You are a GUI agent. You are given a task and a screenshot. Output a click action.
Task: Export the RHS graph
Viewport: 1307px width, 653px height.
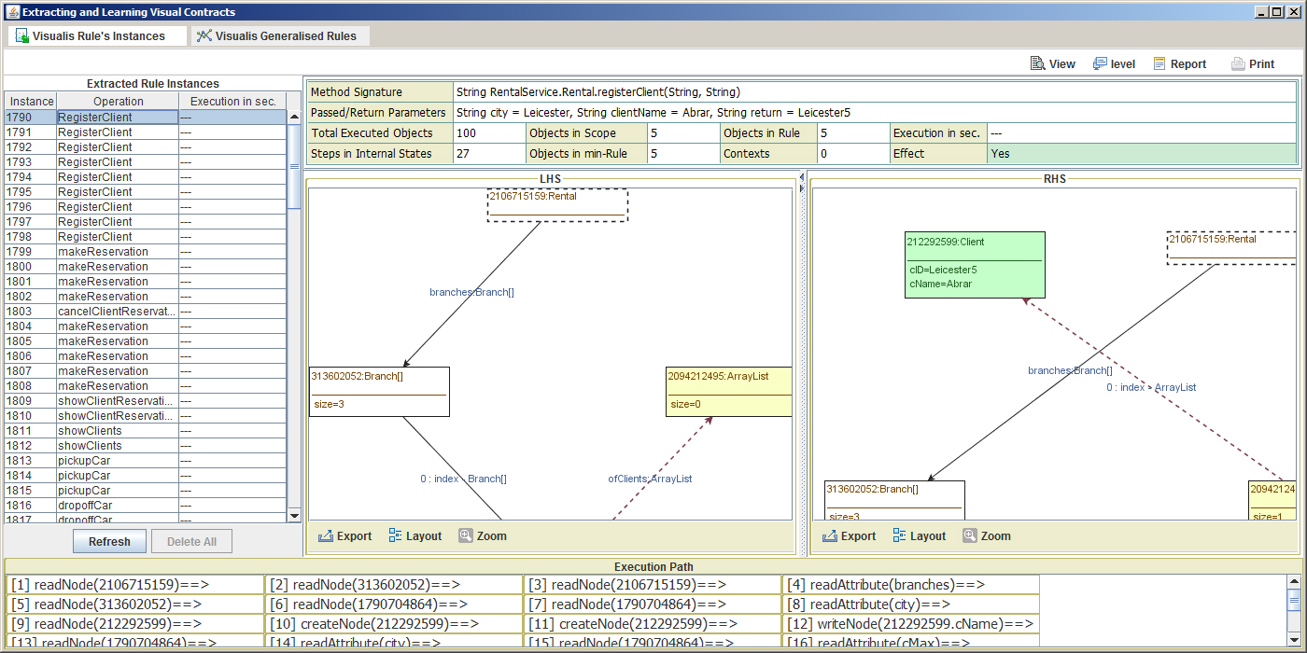coord(850,536)
